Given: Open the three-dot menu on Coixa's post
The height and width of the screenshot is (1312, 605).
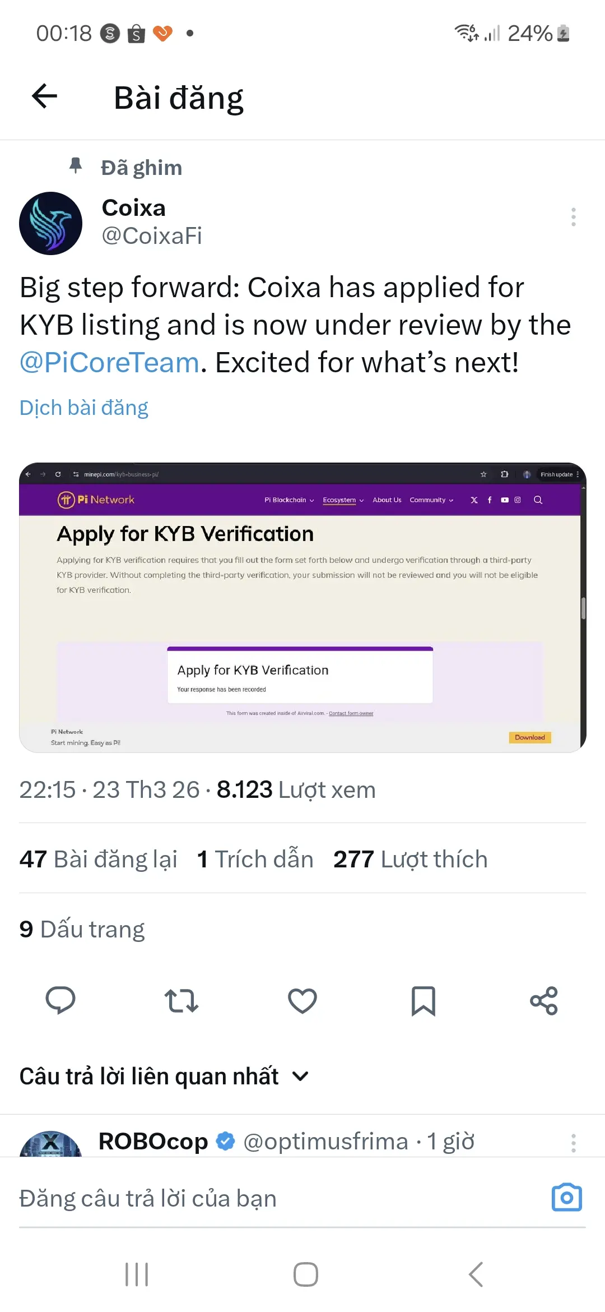Looking at the screenshot, I should point(573,217).
